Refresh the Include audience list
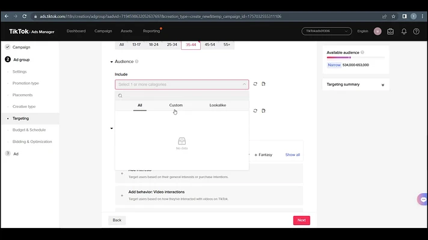This screenshot has height=240, width=428. [255, 85]
